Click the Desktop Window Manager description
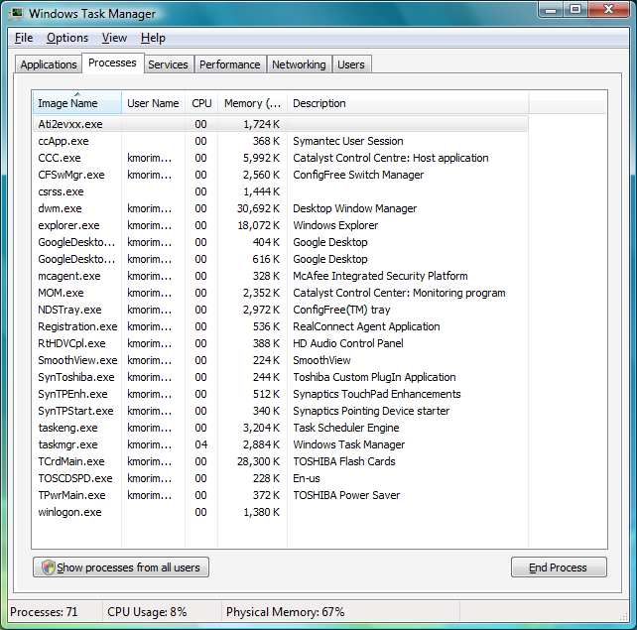Image resolution: width=637 pixels, height=630 pixels. tap(354, 208)
